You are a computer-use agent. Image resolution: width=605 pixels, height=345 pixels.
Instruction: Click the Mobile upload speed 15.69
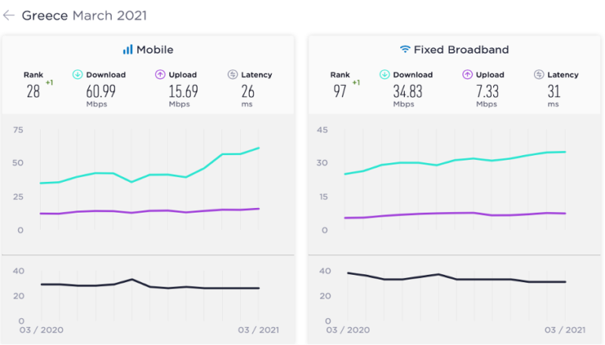[x=184, y=91]
